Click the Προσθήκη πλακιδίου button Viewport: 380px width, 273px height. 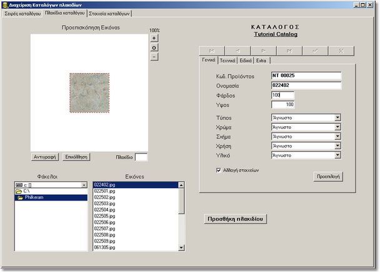coord(236,219)
